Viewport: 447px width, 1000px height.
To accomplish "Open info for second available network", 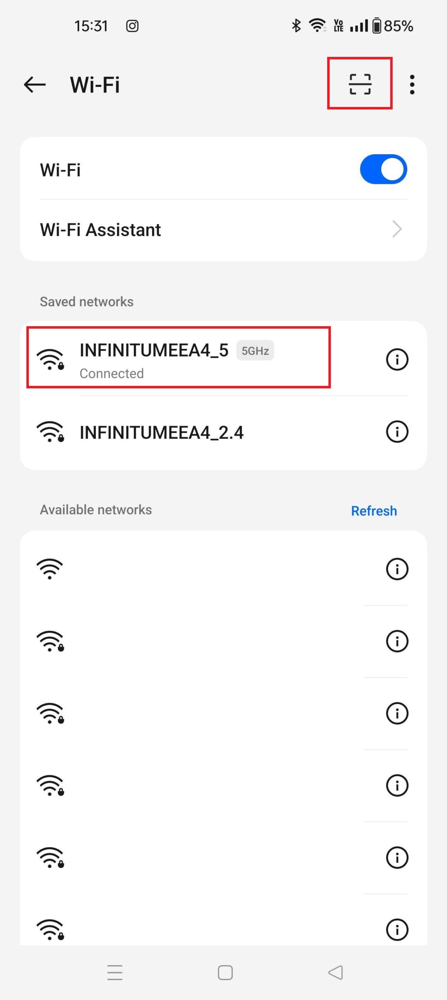I will point(397,641).
